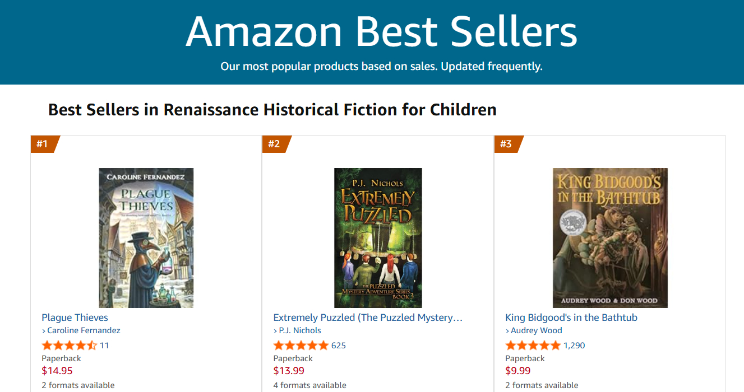Open the Extremely Puzzled book cover
This screenshot has width=744, height=392.
click(378, 237)
